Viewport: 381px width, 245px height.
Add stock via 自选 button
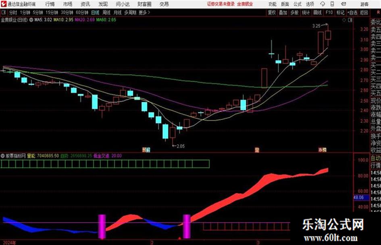pos(352,12)
